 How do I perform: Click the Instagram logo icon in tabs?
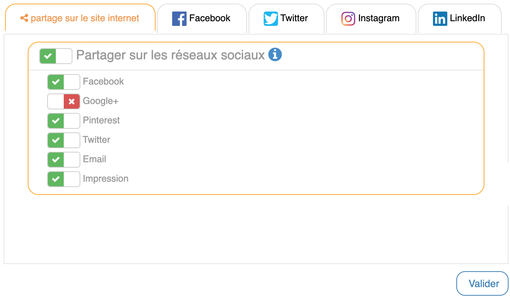coord(348,19)
